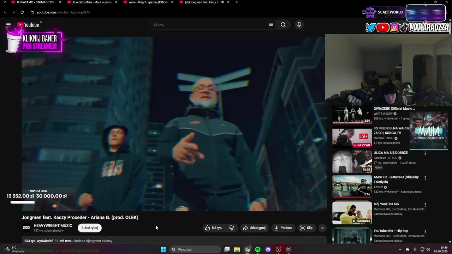
Task: Click the YouTube Mix – Hip-hop title
Action: [x=391, y=231]
